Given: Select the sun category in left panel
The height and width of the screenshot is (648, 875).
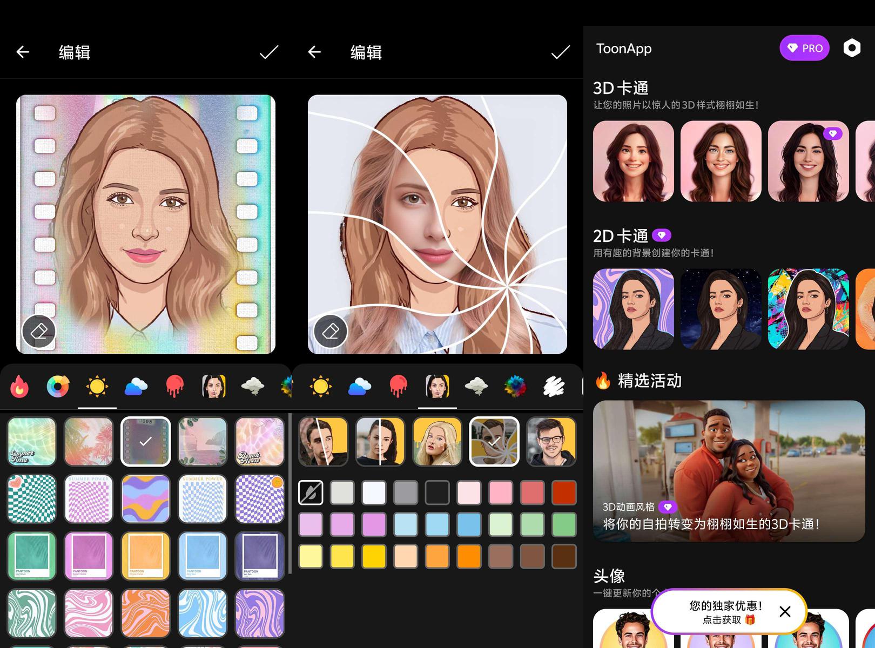Looking at the screenshot, I should pos(97,386).
